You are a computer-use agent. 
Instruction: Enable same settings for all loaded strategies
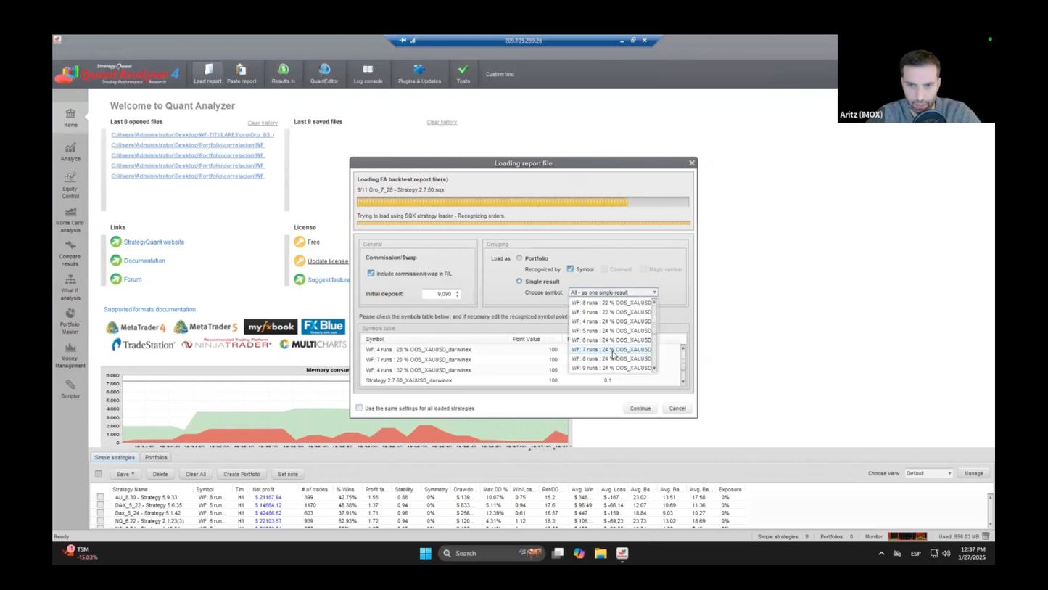359,409
